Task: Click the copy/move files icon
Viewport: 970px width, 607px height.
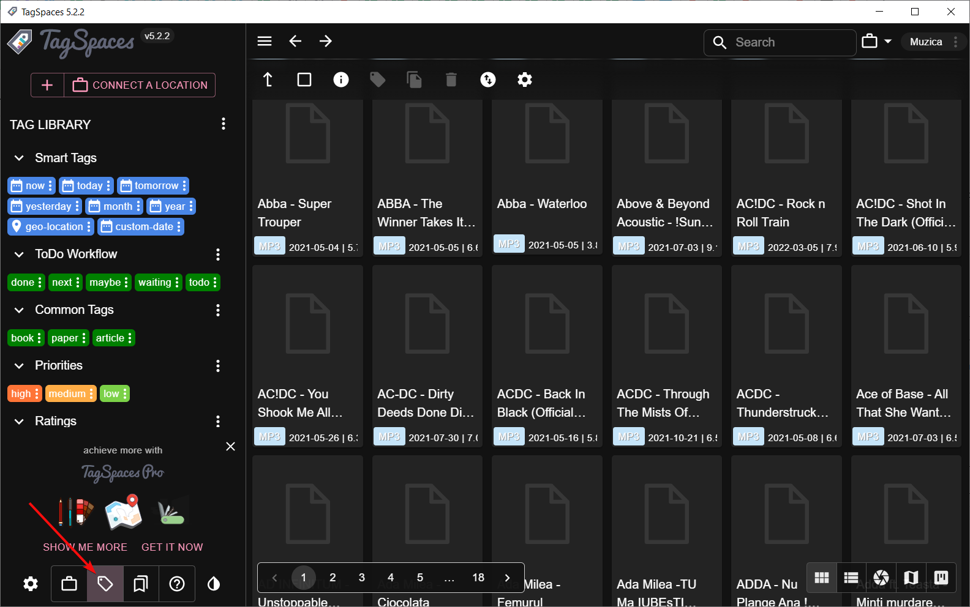Action: click(415, 80)
